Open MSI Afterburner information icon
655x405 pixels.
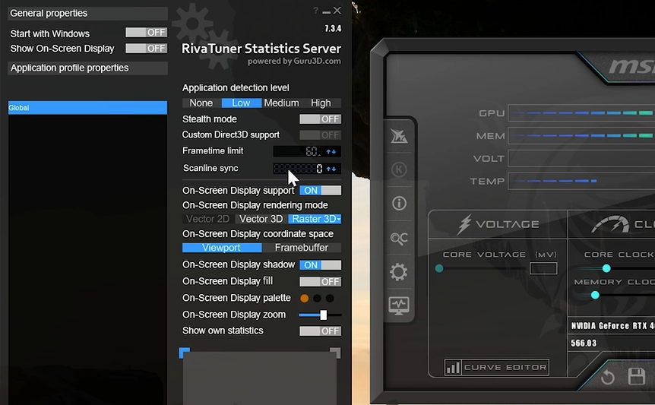[x=399, y=204]
